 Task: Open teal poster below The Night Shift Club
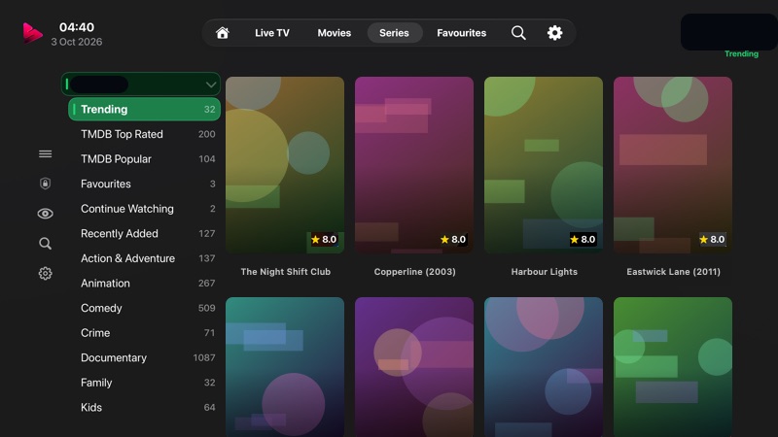(285, 367)
